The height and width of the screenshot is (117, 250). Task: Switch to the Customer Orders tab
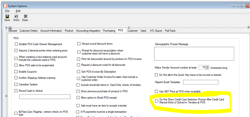[29, 31]
